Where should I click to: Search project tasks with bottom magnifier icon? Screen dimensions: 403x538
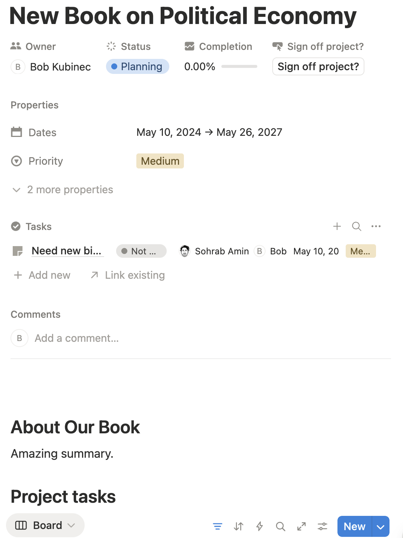[x=281, y=526]
